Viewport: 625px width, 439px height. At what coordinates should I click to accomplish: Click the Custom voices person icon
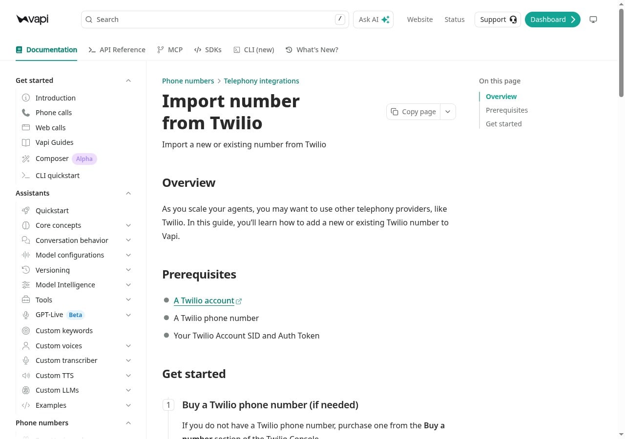tap(26, 346)
